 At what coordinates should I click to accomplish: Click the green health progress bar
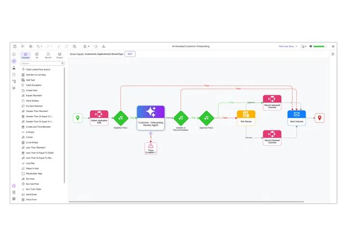319,46
